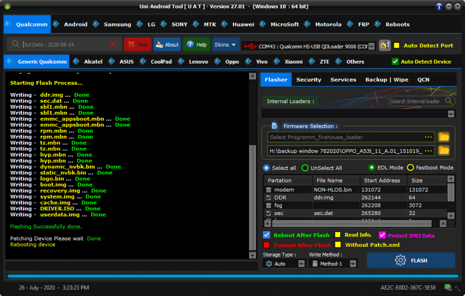465x296 pixels.
Task: Open the Samsung main tab
Action: [x=117, y=24]
